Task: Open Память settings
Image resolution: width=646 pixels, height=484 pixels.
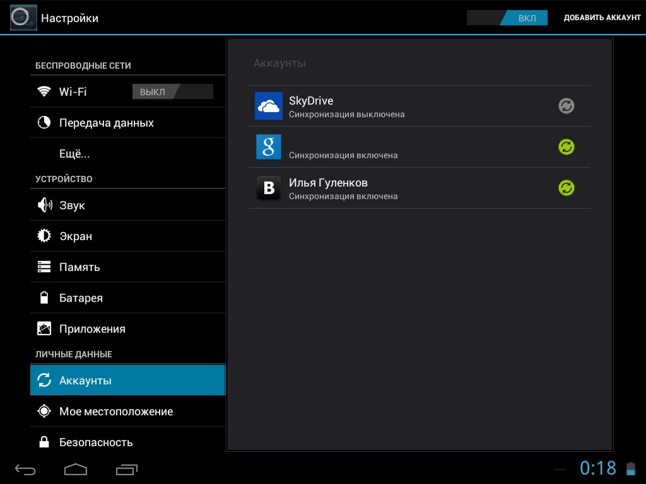Action: 127,267
